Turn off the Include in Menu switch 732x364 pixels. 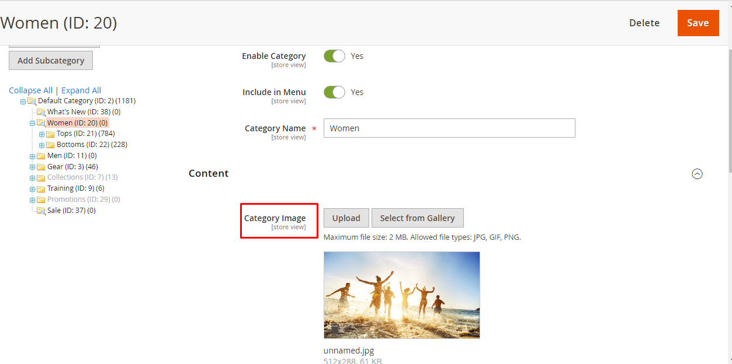point(335,92)
